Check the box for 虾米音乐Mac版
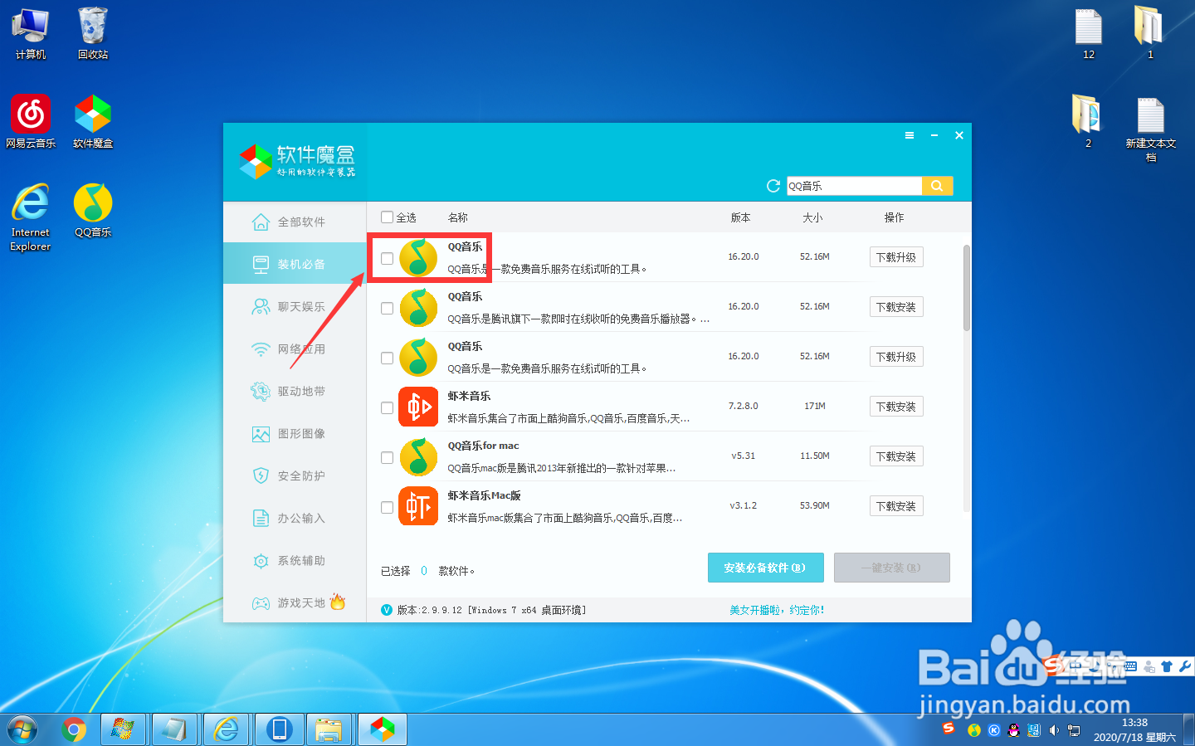The image size is (1195, 746). pos(387,507)
